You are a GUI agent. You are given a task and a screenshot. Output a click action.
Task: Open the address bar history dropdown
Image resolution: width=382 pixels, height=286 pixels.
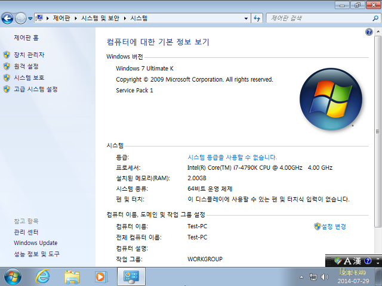coord(246,18)
